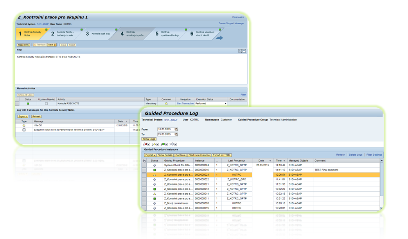Open the Start Transaction link

pyautogui.click(x=185, y=104)
